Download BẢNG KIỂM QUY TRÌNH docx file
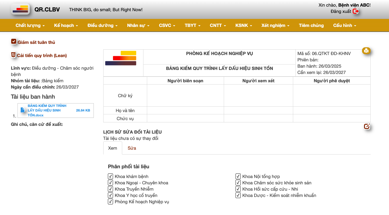This screenshot has height=215, width=389. coord(47,110)
